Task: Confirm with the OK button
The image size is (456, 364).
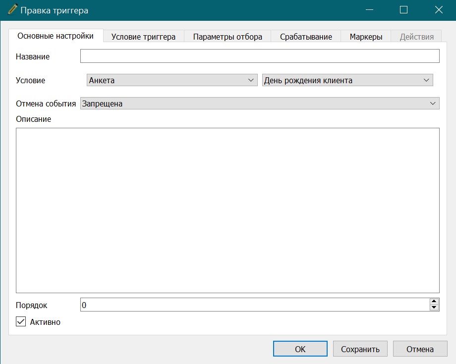Action: click(300, 349)
